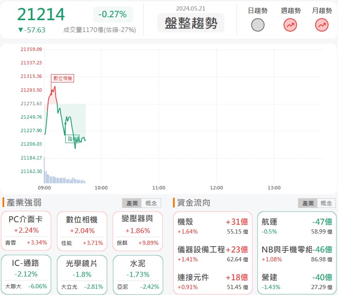Click the -0.27% change badge
This screenshot has width=338, height=295.
pos(112,14)
